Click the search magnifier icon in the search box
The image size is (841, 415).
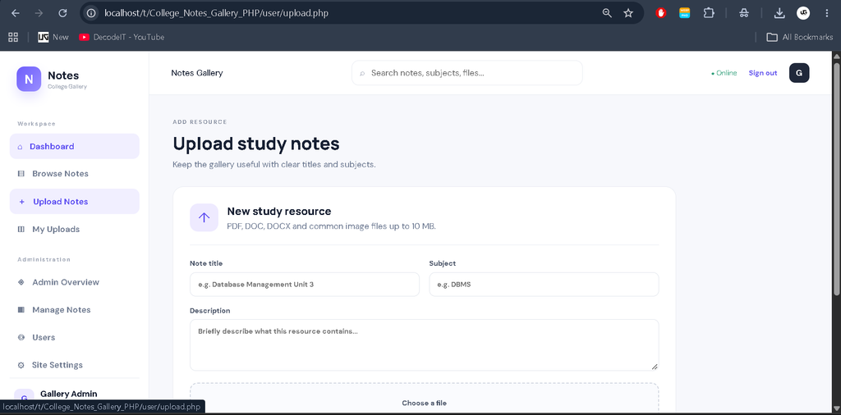[362, 73]
